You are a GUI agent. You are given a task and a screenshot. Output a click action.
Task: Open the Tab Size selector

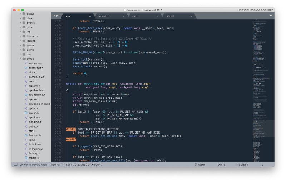coord(242,165)
